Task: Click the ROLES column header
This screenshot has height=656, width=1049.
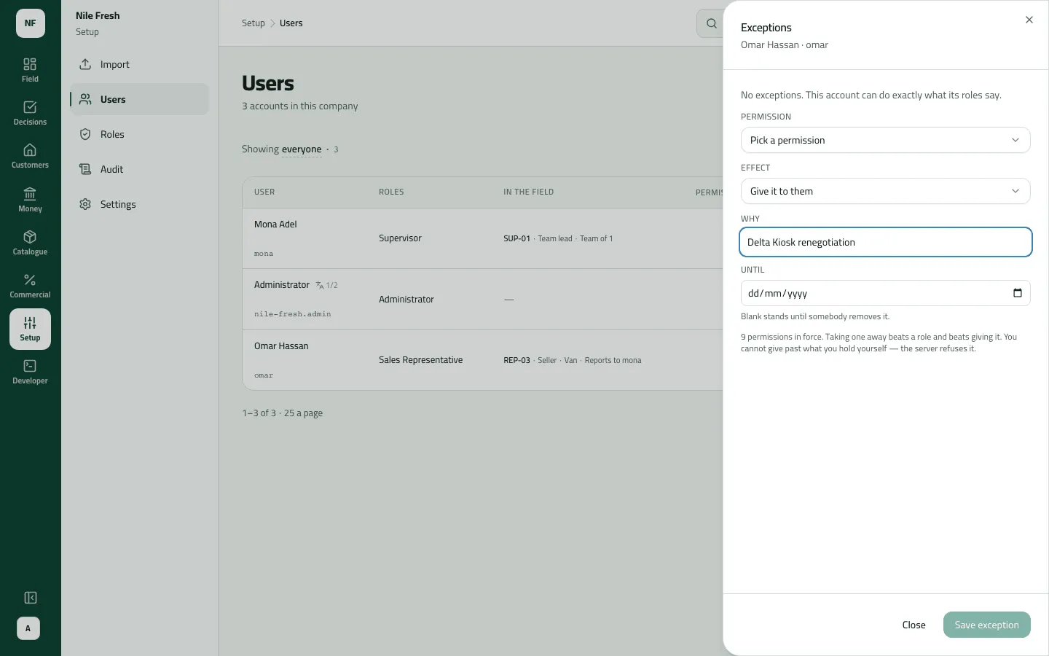Action: coord(391,192)
